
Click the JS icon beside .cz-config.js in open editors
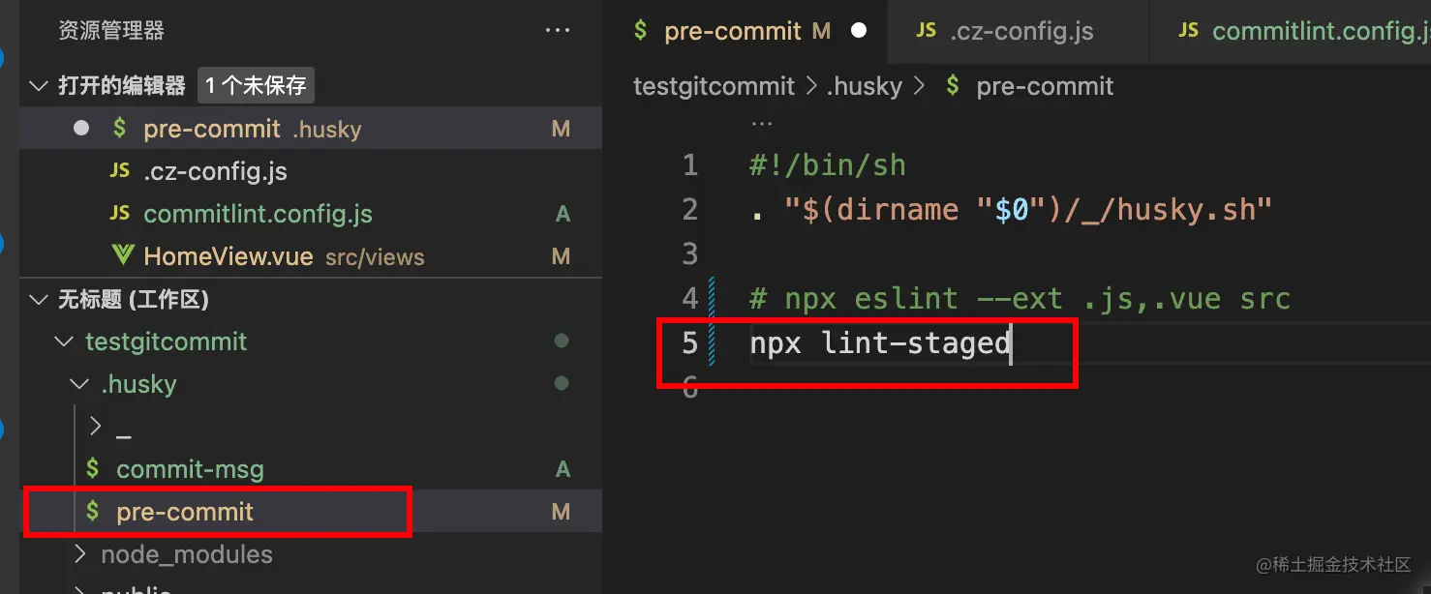120,171
